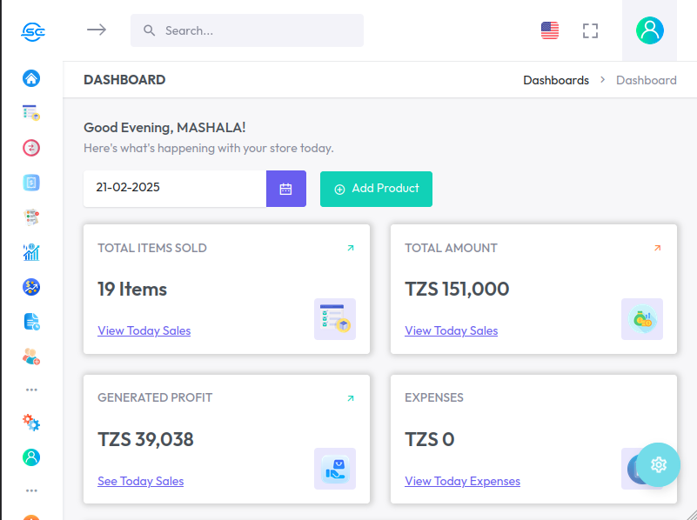
Task: Click the double gears settings sidebar icon
Action: 31,423
